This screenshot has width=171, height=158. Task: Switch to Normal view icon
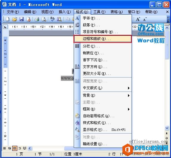click(x=4, y=148)
